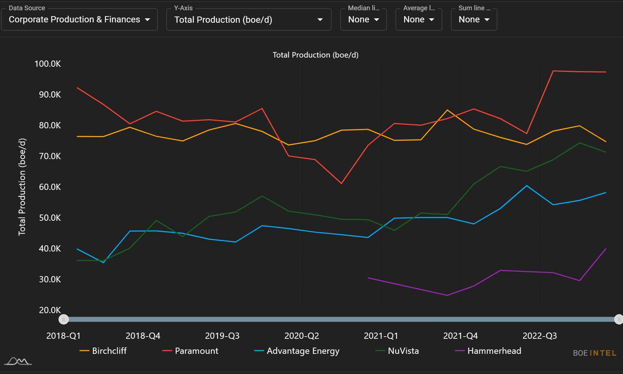The image size is (623, 374).
Task: Open the Median line dropdown
Action: coord(363,19)
